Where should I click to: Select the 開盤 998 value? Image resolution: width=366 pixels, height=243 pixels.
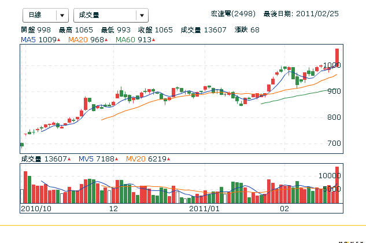[x=36, y=30]
